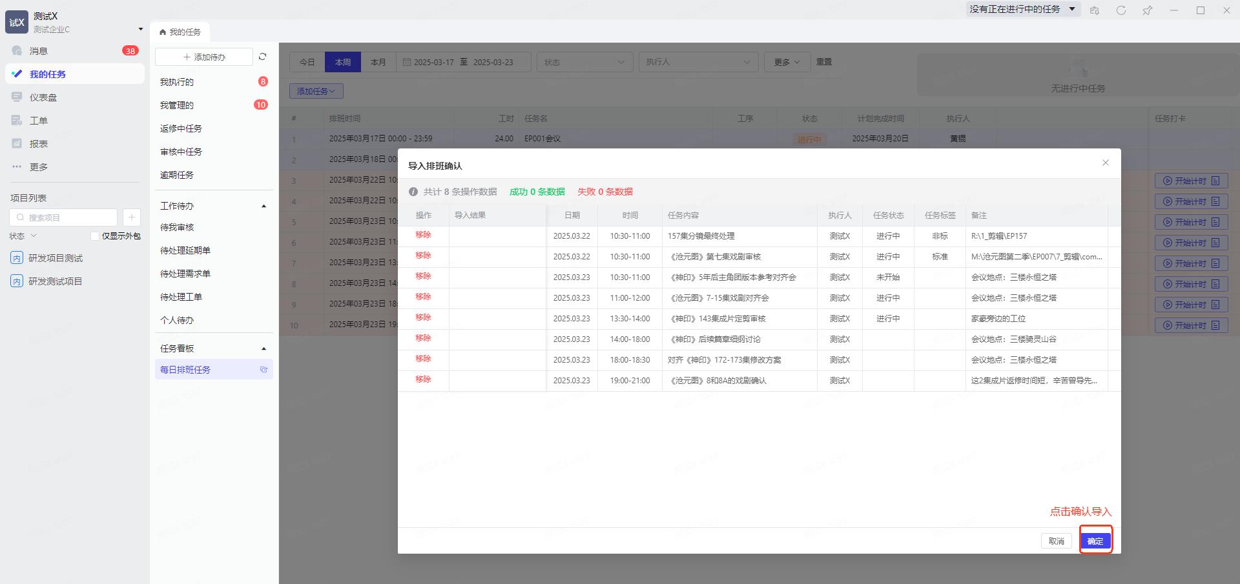Click the 添加待办 button

(x=204, y=57)
